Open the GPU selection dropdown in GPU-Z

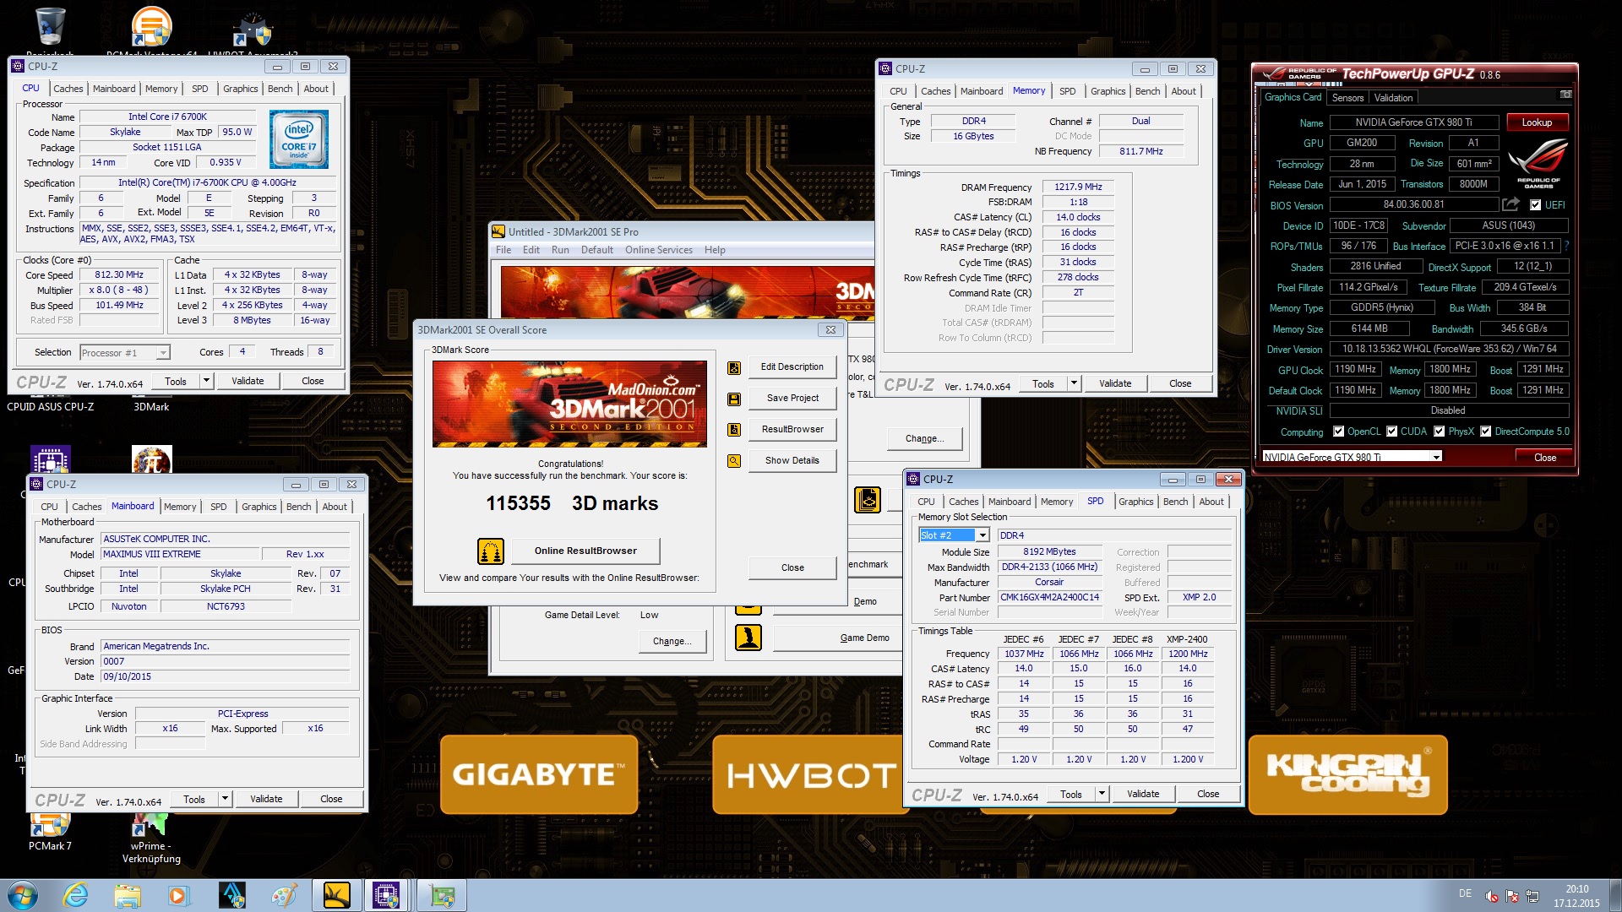pyautogui.click(x=1435, y=457)
